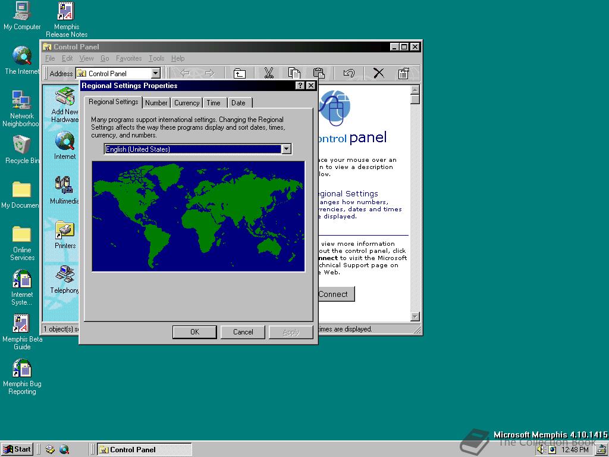Select Multimedia icon in Control Panel
This screenshot has height=457, width=609.
click(64, 190)
